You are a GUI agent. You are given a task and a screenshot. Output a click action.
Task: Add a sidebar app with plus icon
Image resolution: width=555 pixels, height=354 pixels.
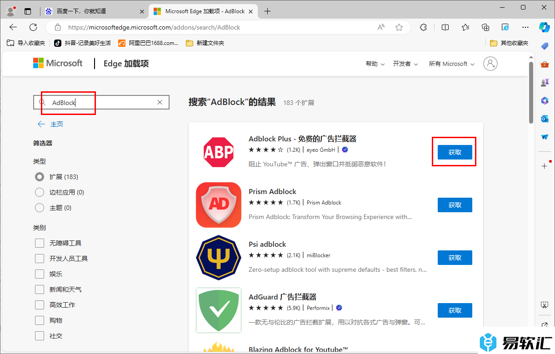coord(545,166)
